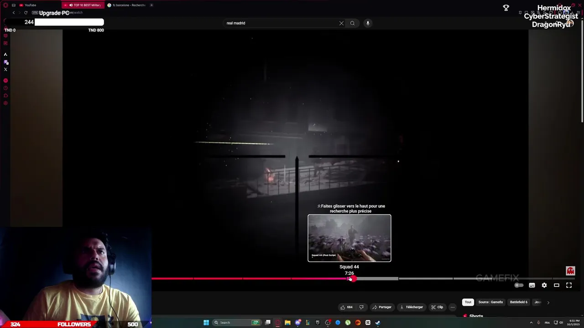The image size is (584, 328).
Task: Go back with the browser back arrow
Action: (x=14, y=13)
